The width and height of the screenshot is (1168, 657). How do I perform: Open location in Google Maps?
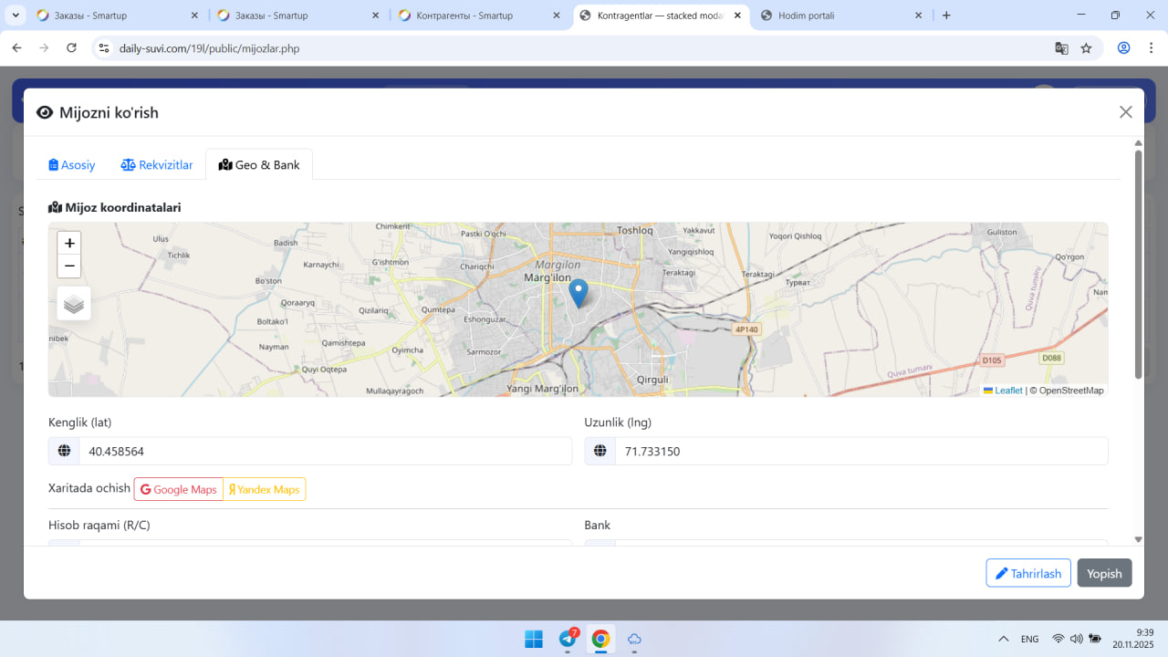(x=179, y=490)
